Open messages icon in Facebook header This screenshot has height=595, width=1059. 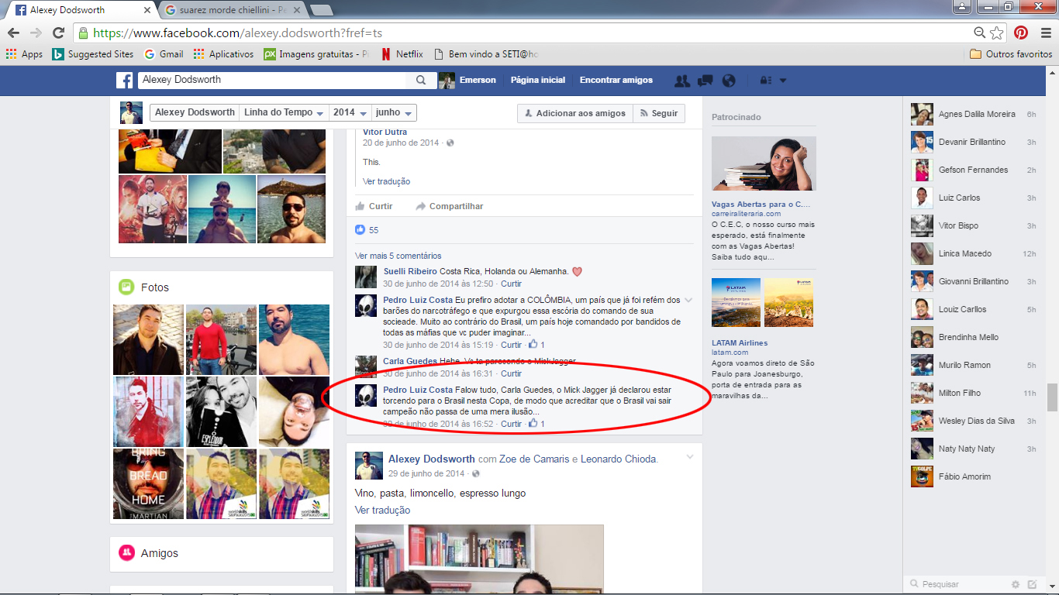point(705,80)
